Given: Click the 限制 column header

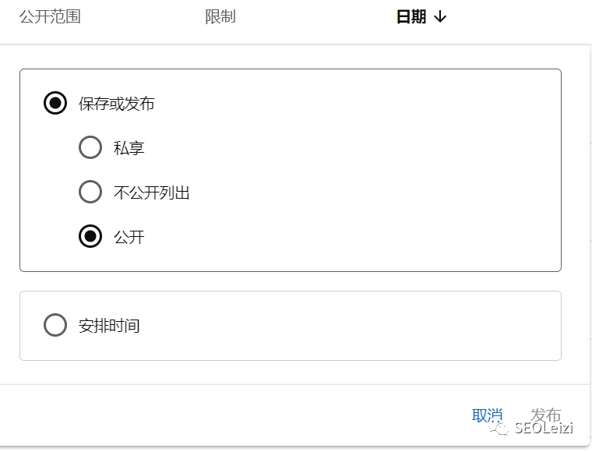Looking at the screenshot, I should (220, 17).
